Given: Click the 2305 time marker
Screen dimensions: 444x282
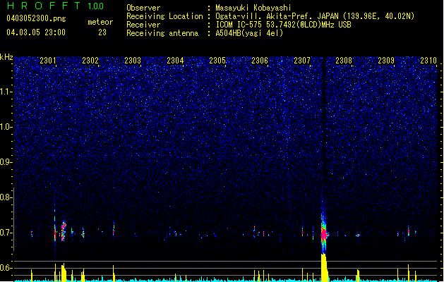Looking at the screenshot, I should click(217, 61).
